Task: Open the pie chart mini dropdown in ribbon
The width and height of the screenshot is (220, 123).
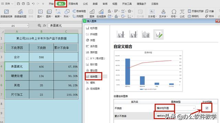Action: [x=124, y=16]
